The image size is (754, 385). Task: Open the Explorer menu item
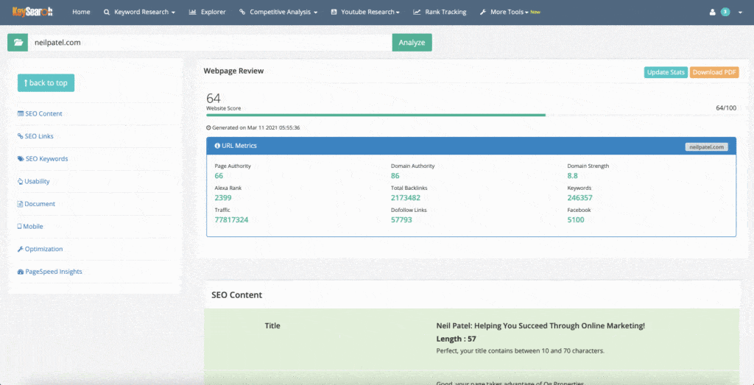point(207,12)
